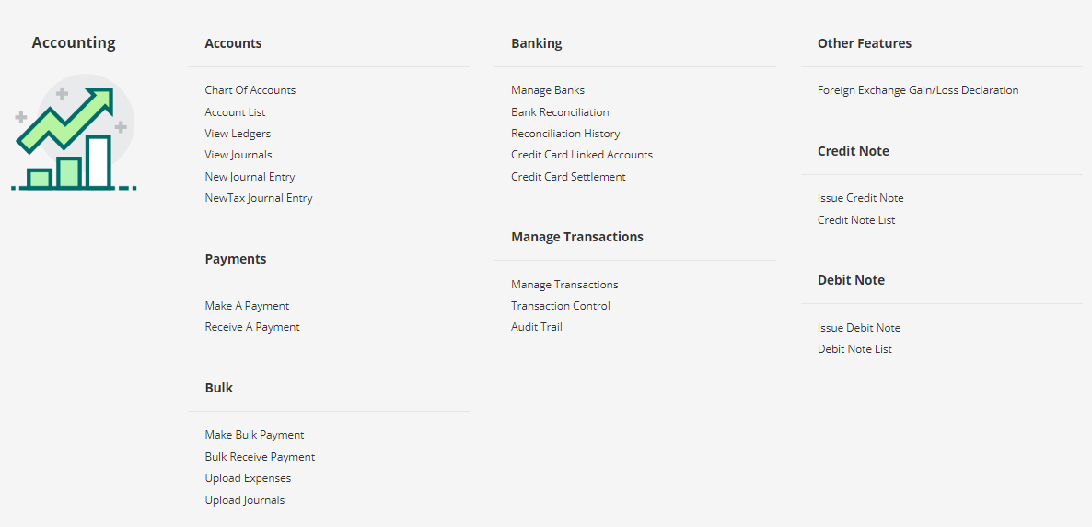View the Audit Trail

537,327
